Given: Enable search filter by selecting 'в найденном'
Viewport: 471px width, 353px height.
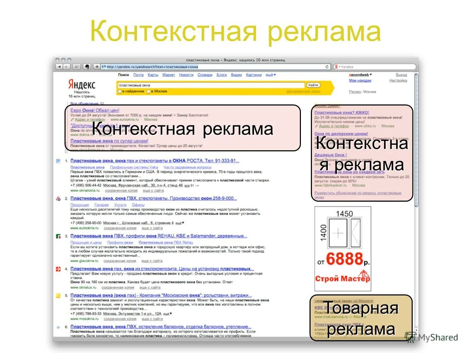Looking at the screenshot, I should point(120,91).
